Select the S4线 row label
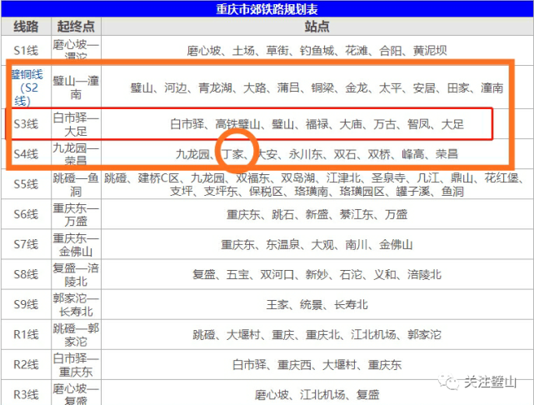 pyautogui.click(x=26, y=154)
